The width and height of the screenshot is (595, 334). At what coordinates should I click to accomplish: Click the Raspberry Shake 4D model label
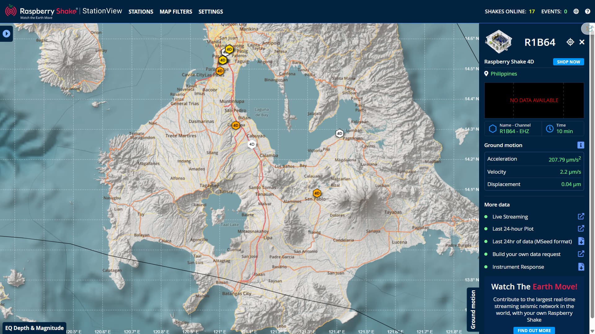pyautogui.click(x=509, y=62)
